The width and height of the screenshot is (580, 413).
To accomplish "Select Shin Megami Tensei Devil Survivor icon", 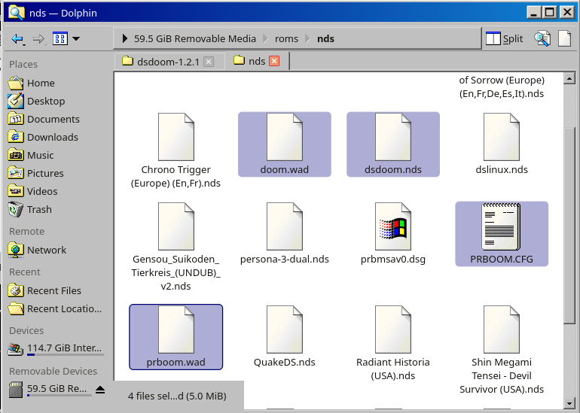I will pos(502,329).
